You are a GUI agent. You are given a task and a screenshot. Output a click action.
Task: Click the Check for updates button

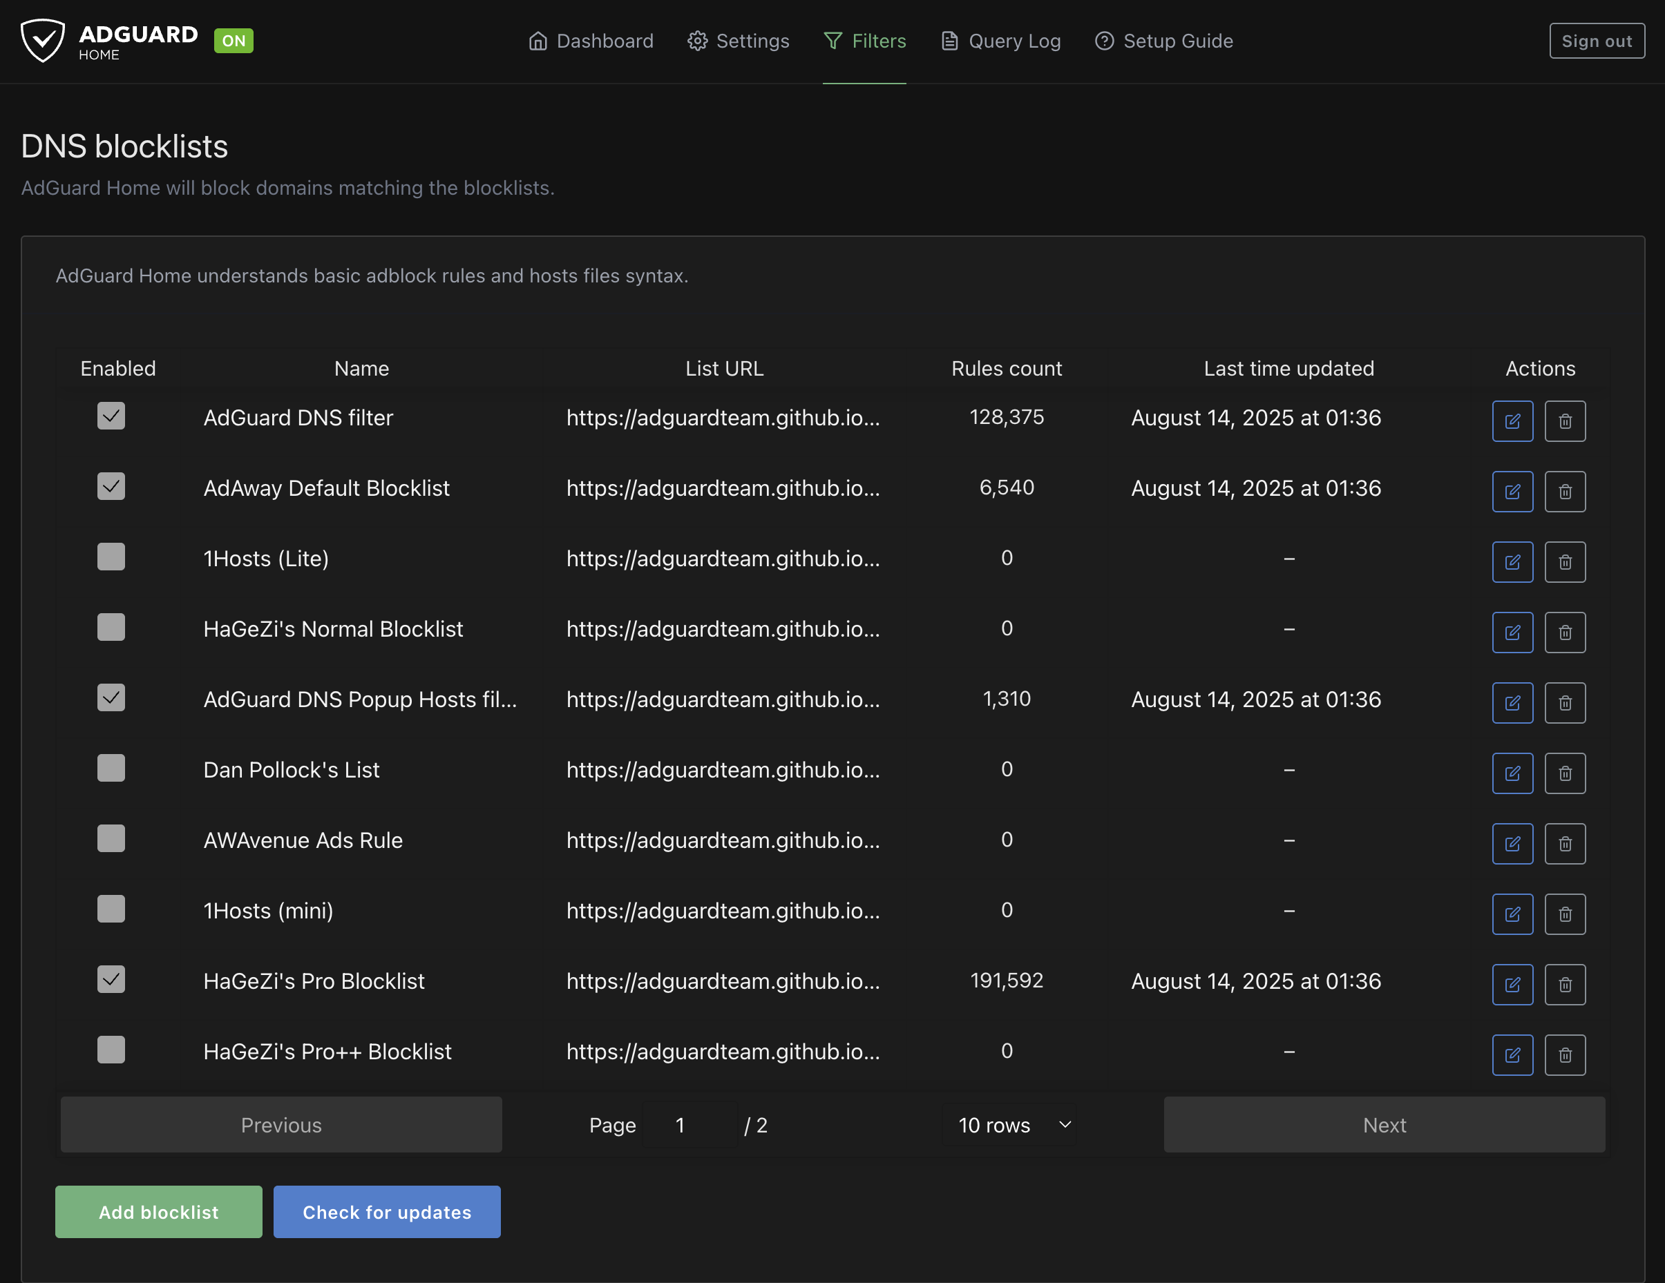[386, 1211]
